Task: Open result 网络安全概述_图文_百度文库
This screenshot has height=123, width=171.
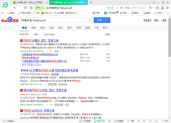Action: pos(41,40)
